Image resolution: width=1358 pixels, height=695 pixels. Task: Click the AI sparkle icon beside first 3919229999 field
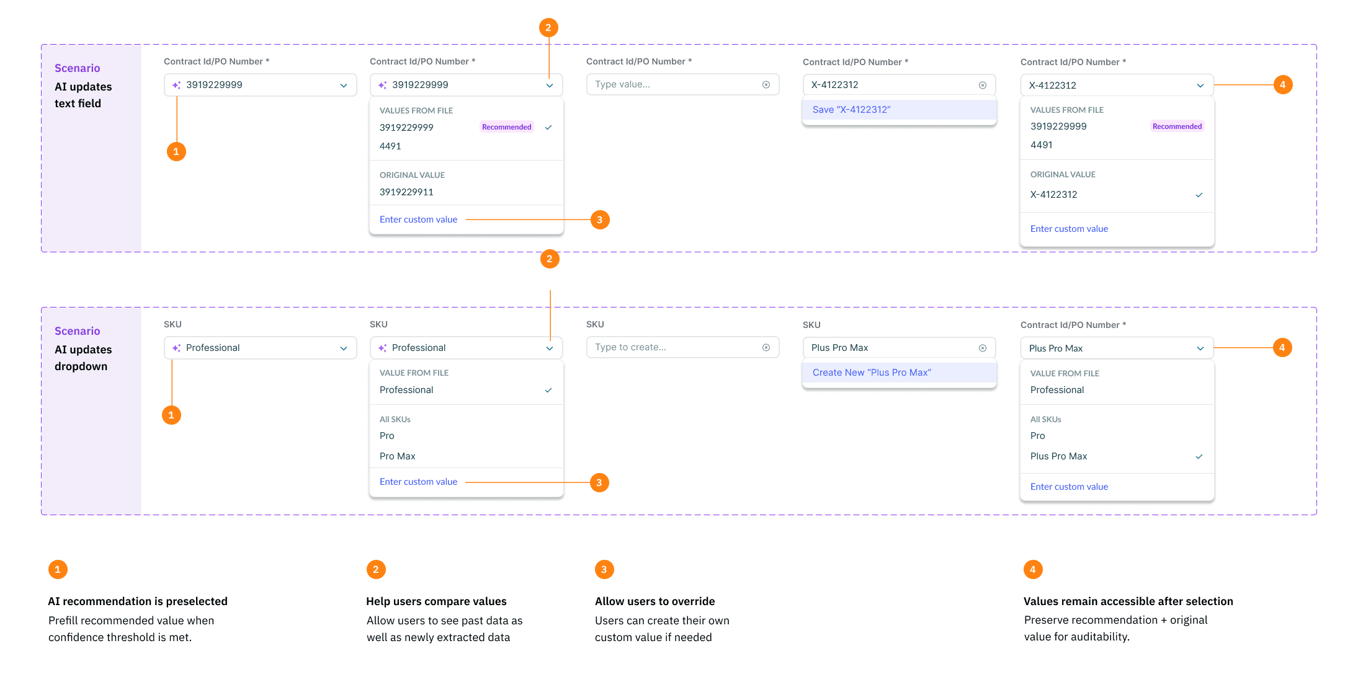pyautogui.click(x=177, y=85)
